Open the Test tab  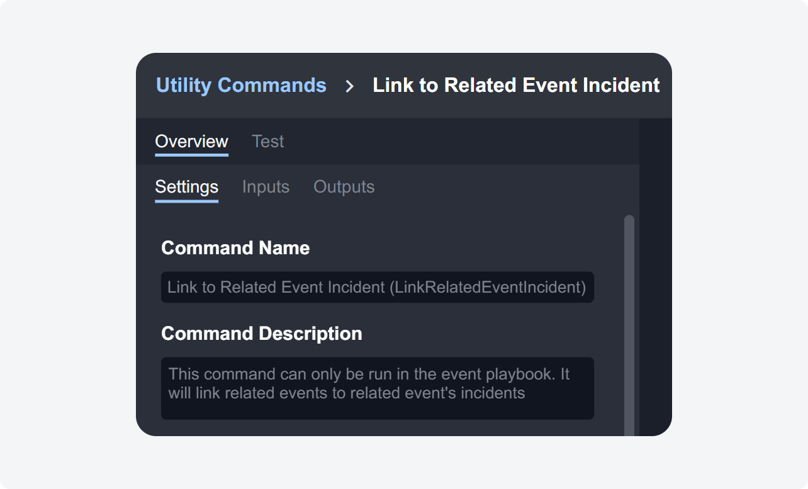tap(267, 142)
